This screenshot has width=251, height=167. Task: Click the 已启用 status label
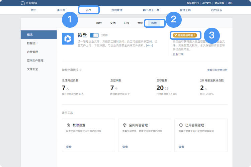click(104, 35)
